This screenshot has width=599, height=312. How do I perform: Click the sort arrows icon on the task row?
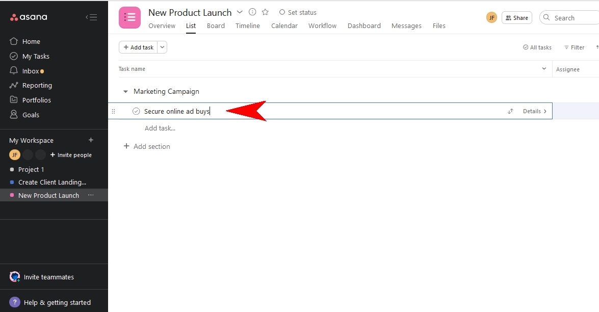tap(510, 111)
